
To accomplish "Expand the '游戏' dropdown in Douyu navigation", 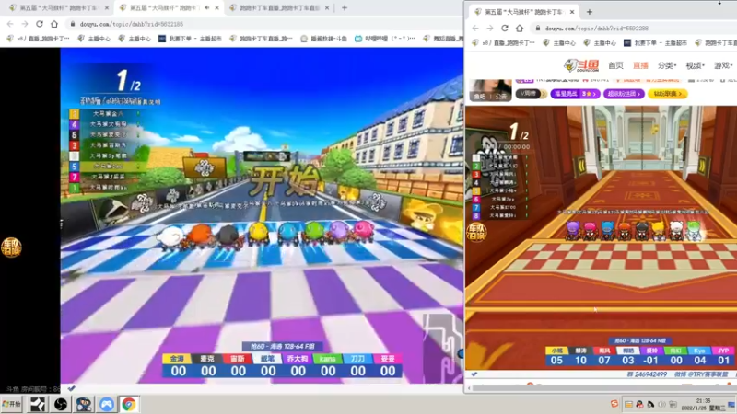I will [723, 65].
